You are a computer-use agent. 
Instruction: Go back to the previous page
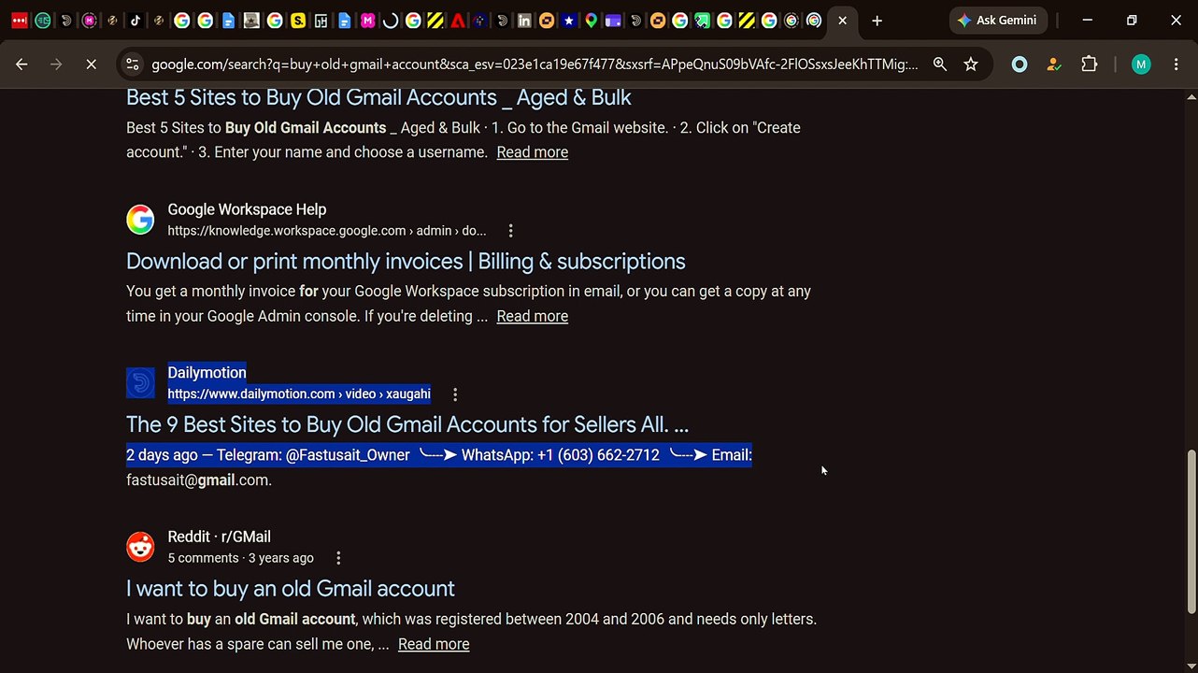pyautogui.click(x=21, y=64)
